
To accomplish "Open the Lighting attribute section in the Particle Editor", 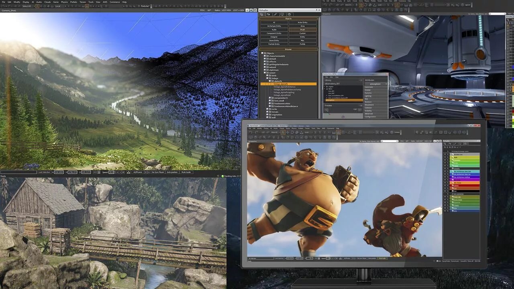I will click(375, 96).
